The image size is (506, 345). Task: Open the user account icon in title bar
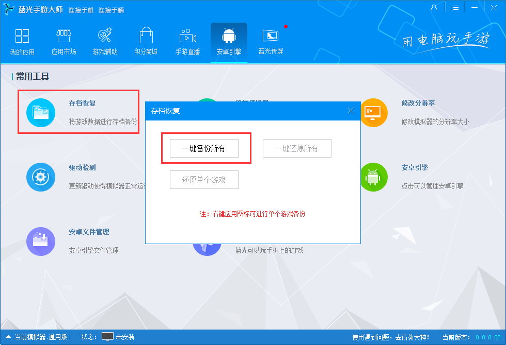pyautogui.click(x=434, y=7)
